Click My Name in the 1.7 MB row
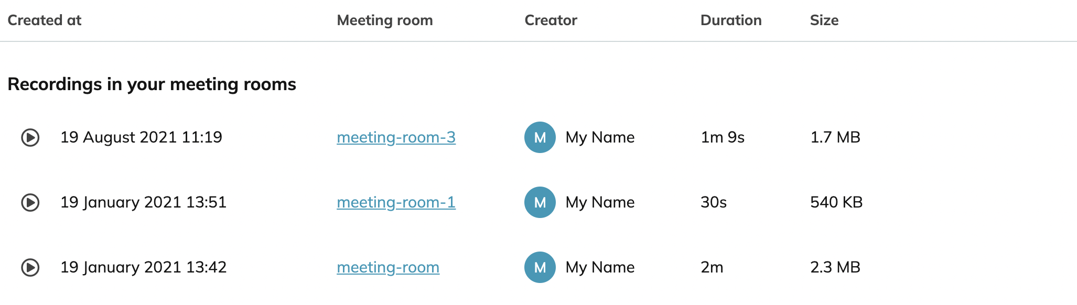Screen dimensions: 1077x305 point(600,138)
